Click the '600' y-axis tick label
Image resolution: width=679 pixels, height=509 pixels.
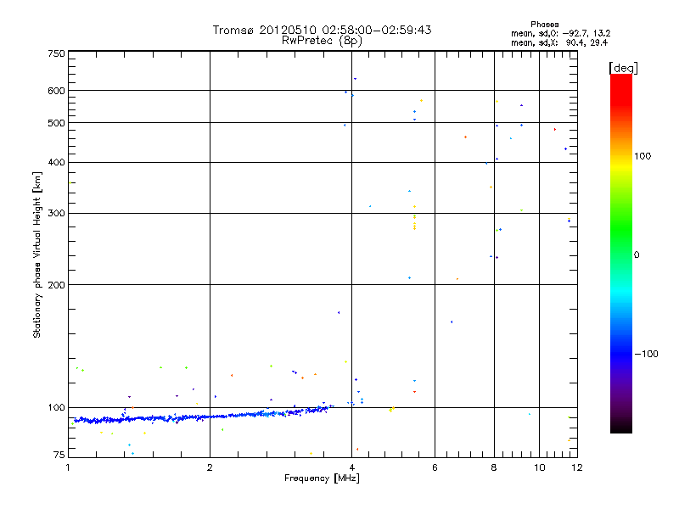click(56, 91)
